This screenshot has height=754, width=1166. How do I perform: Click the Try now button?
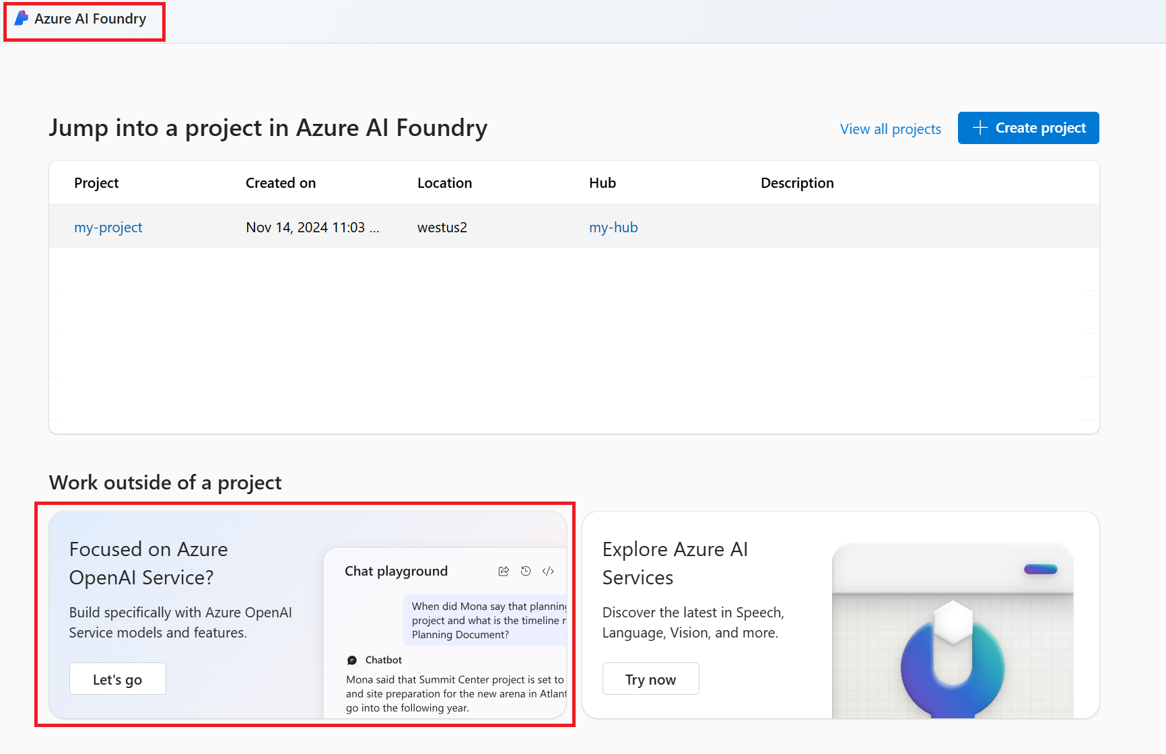coord(651,679)
